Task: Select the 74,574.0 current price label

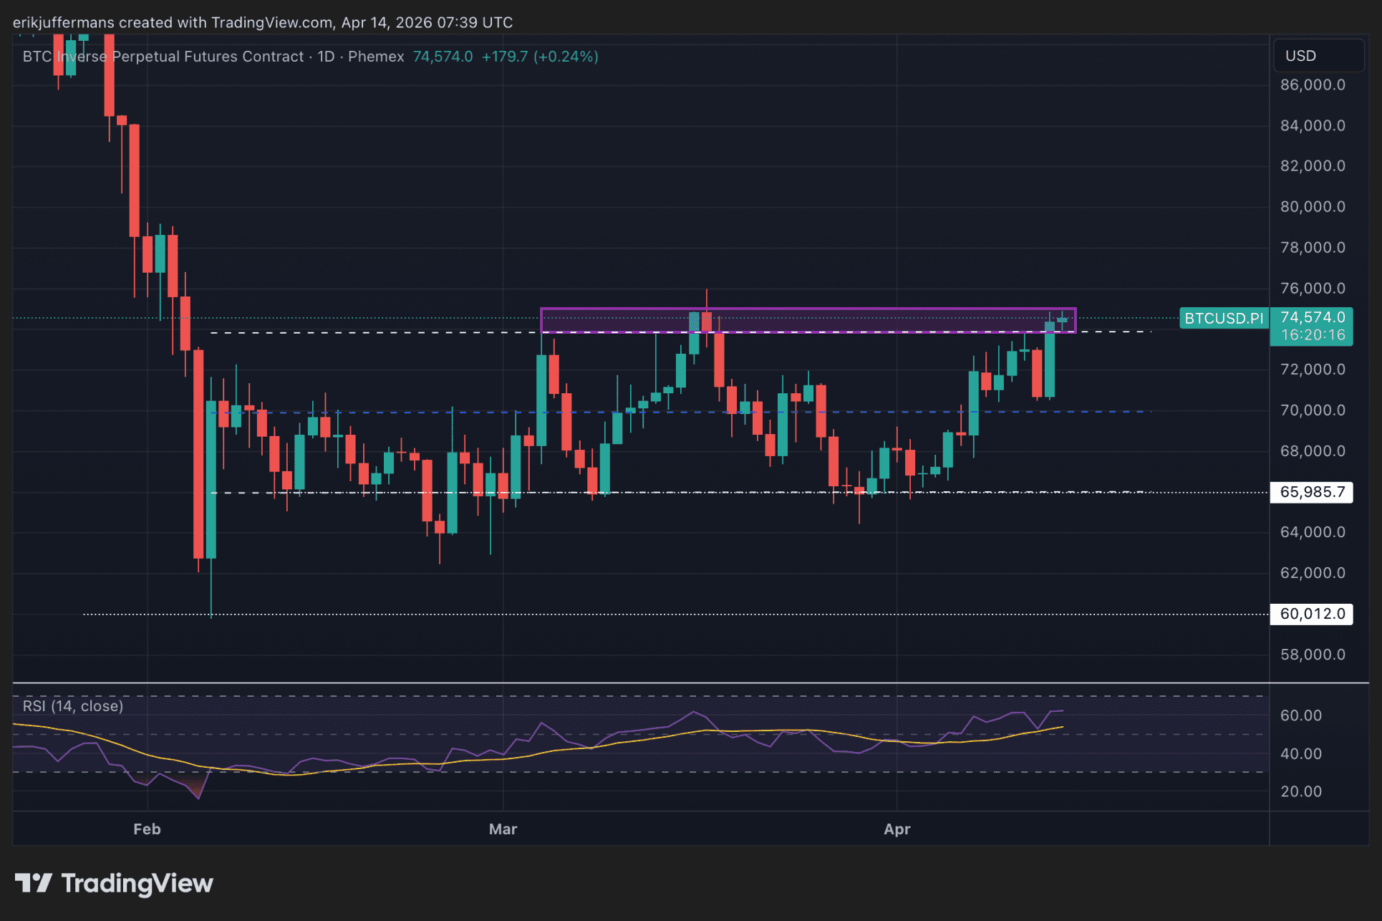Action: tap(1312, 317)
